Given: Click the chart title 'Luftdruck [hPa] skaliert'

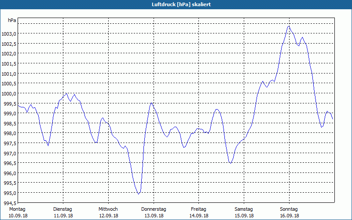Looking at the screenshot, I should pyautogui.click(x=181, y=4).
